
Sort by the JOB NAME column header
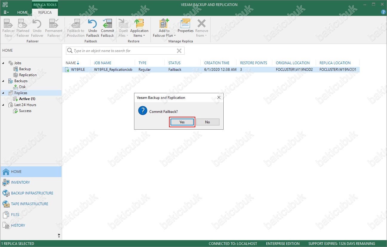tap(102, 63)
